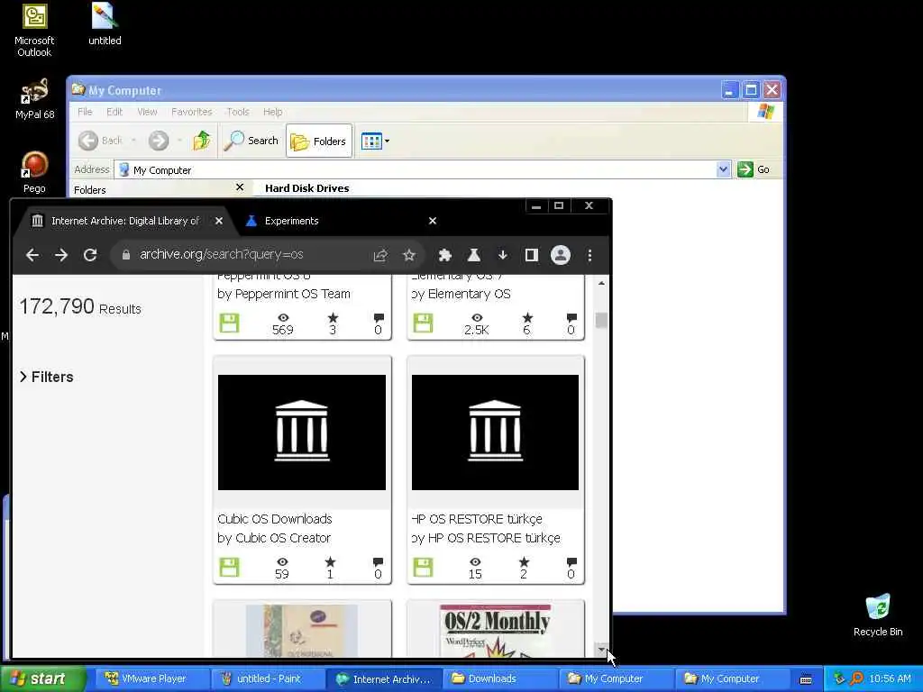Open File menu in My Computer

click(85, 112)
